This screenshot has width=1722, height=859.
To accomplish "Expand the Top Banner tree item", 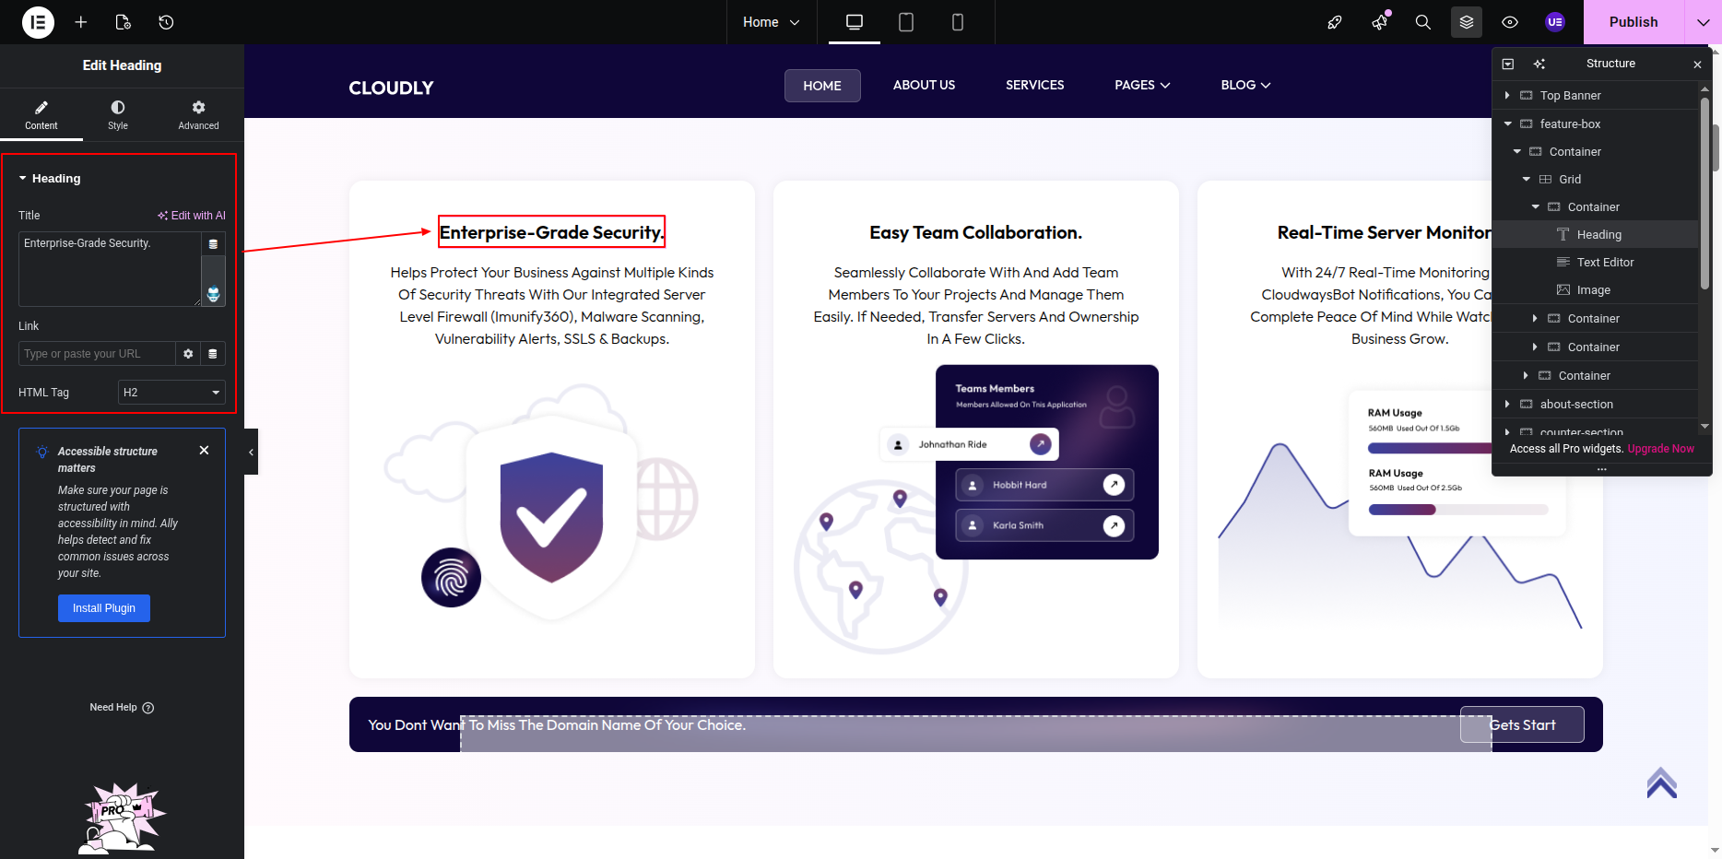I will 1507,96.
